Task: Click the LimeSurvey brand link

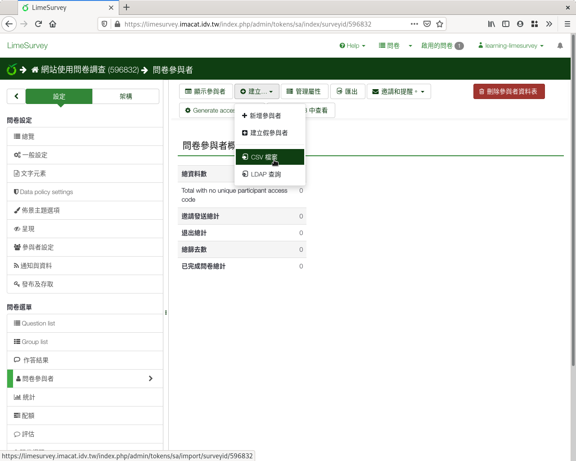Action: pyautogui.click(x=27, y=45)
